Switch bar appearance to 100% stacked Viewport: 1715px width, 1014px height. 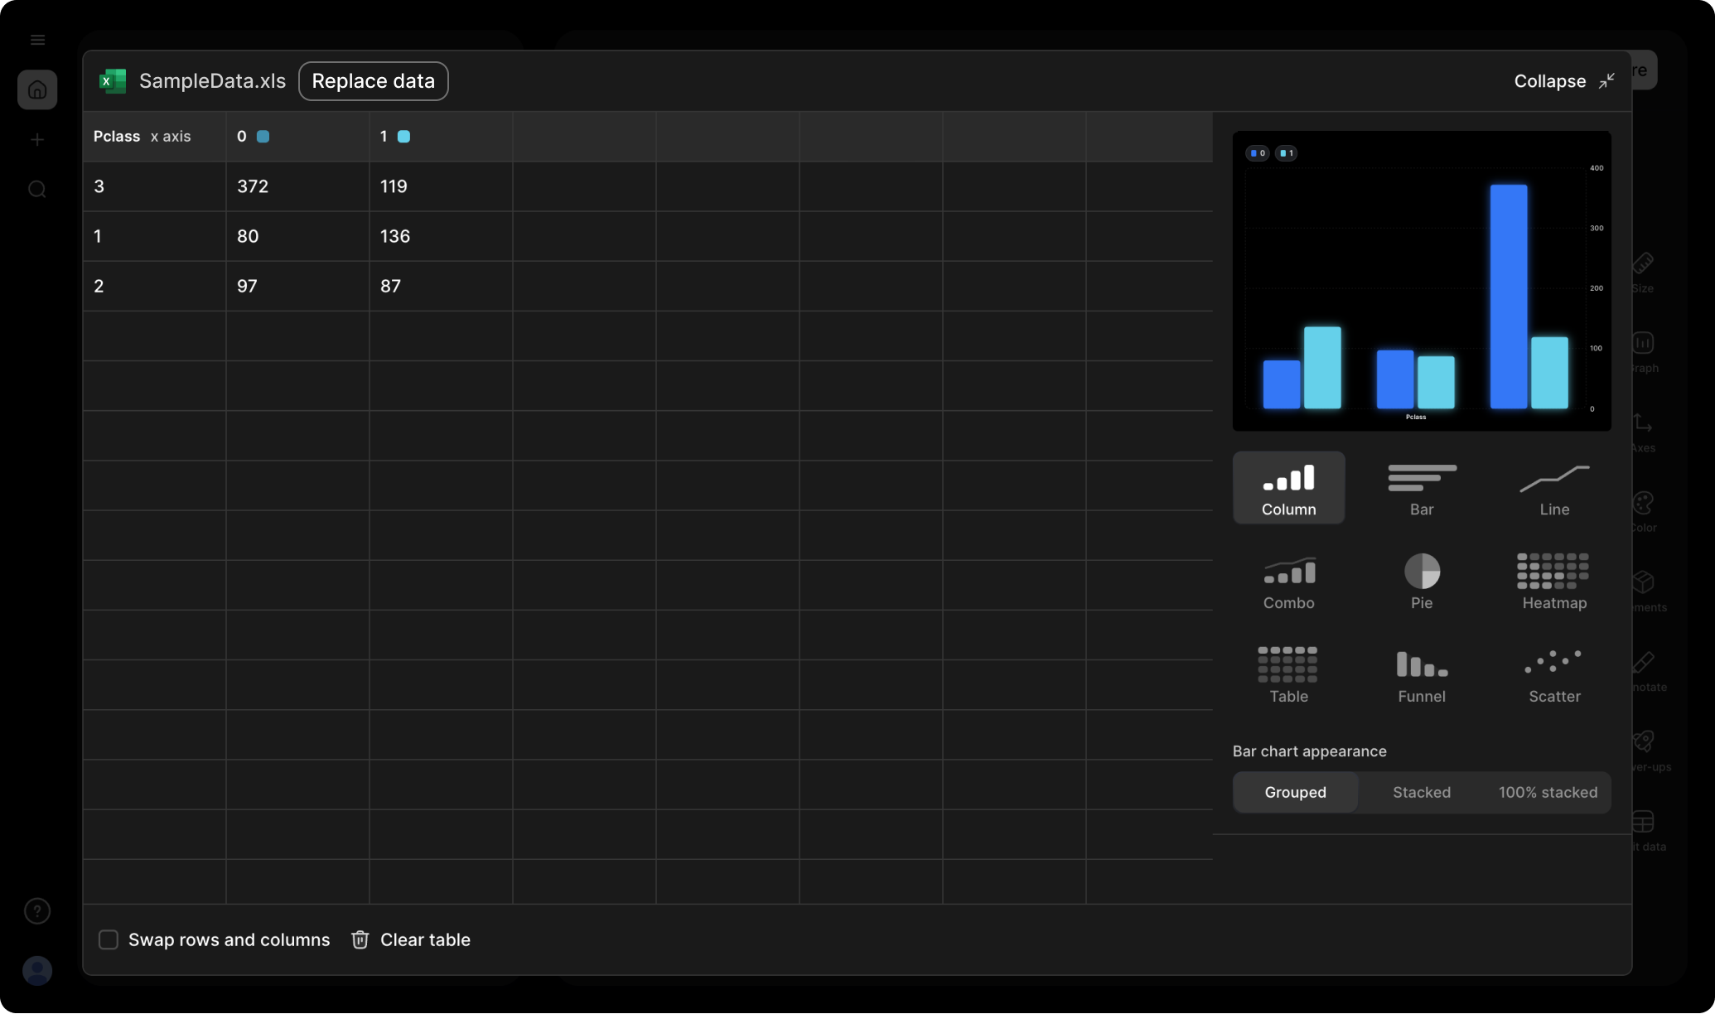click(1546, 792)
